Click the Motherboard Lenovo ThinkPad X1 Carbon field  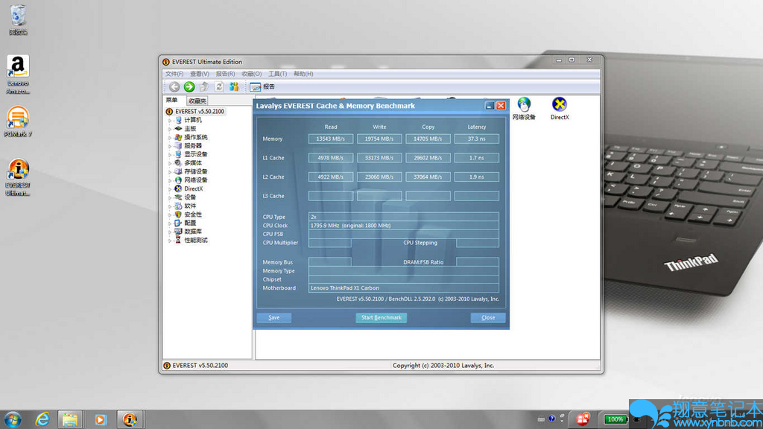point(403,288)
